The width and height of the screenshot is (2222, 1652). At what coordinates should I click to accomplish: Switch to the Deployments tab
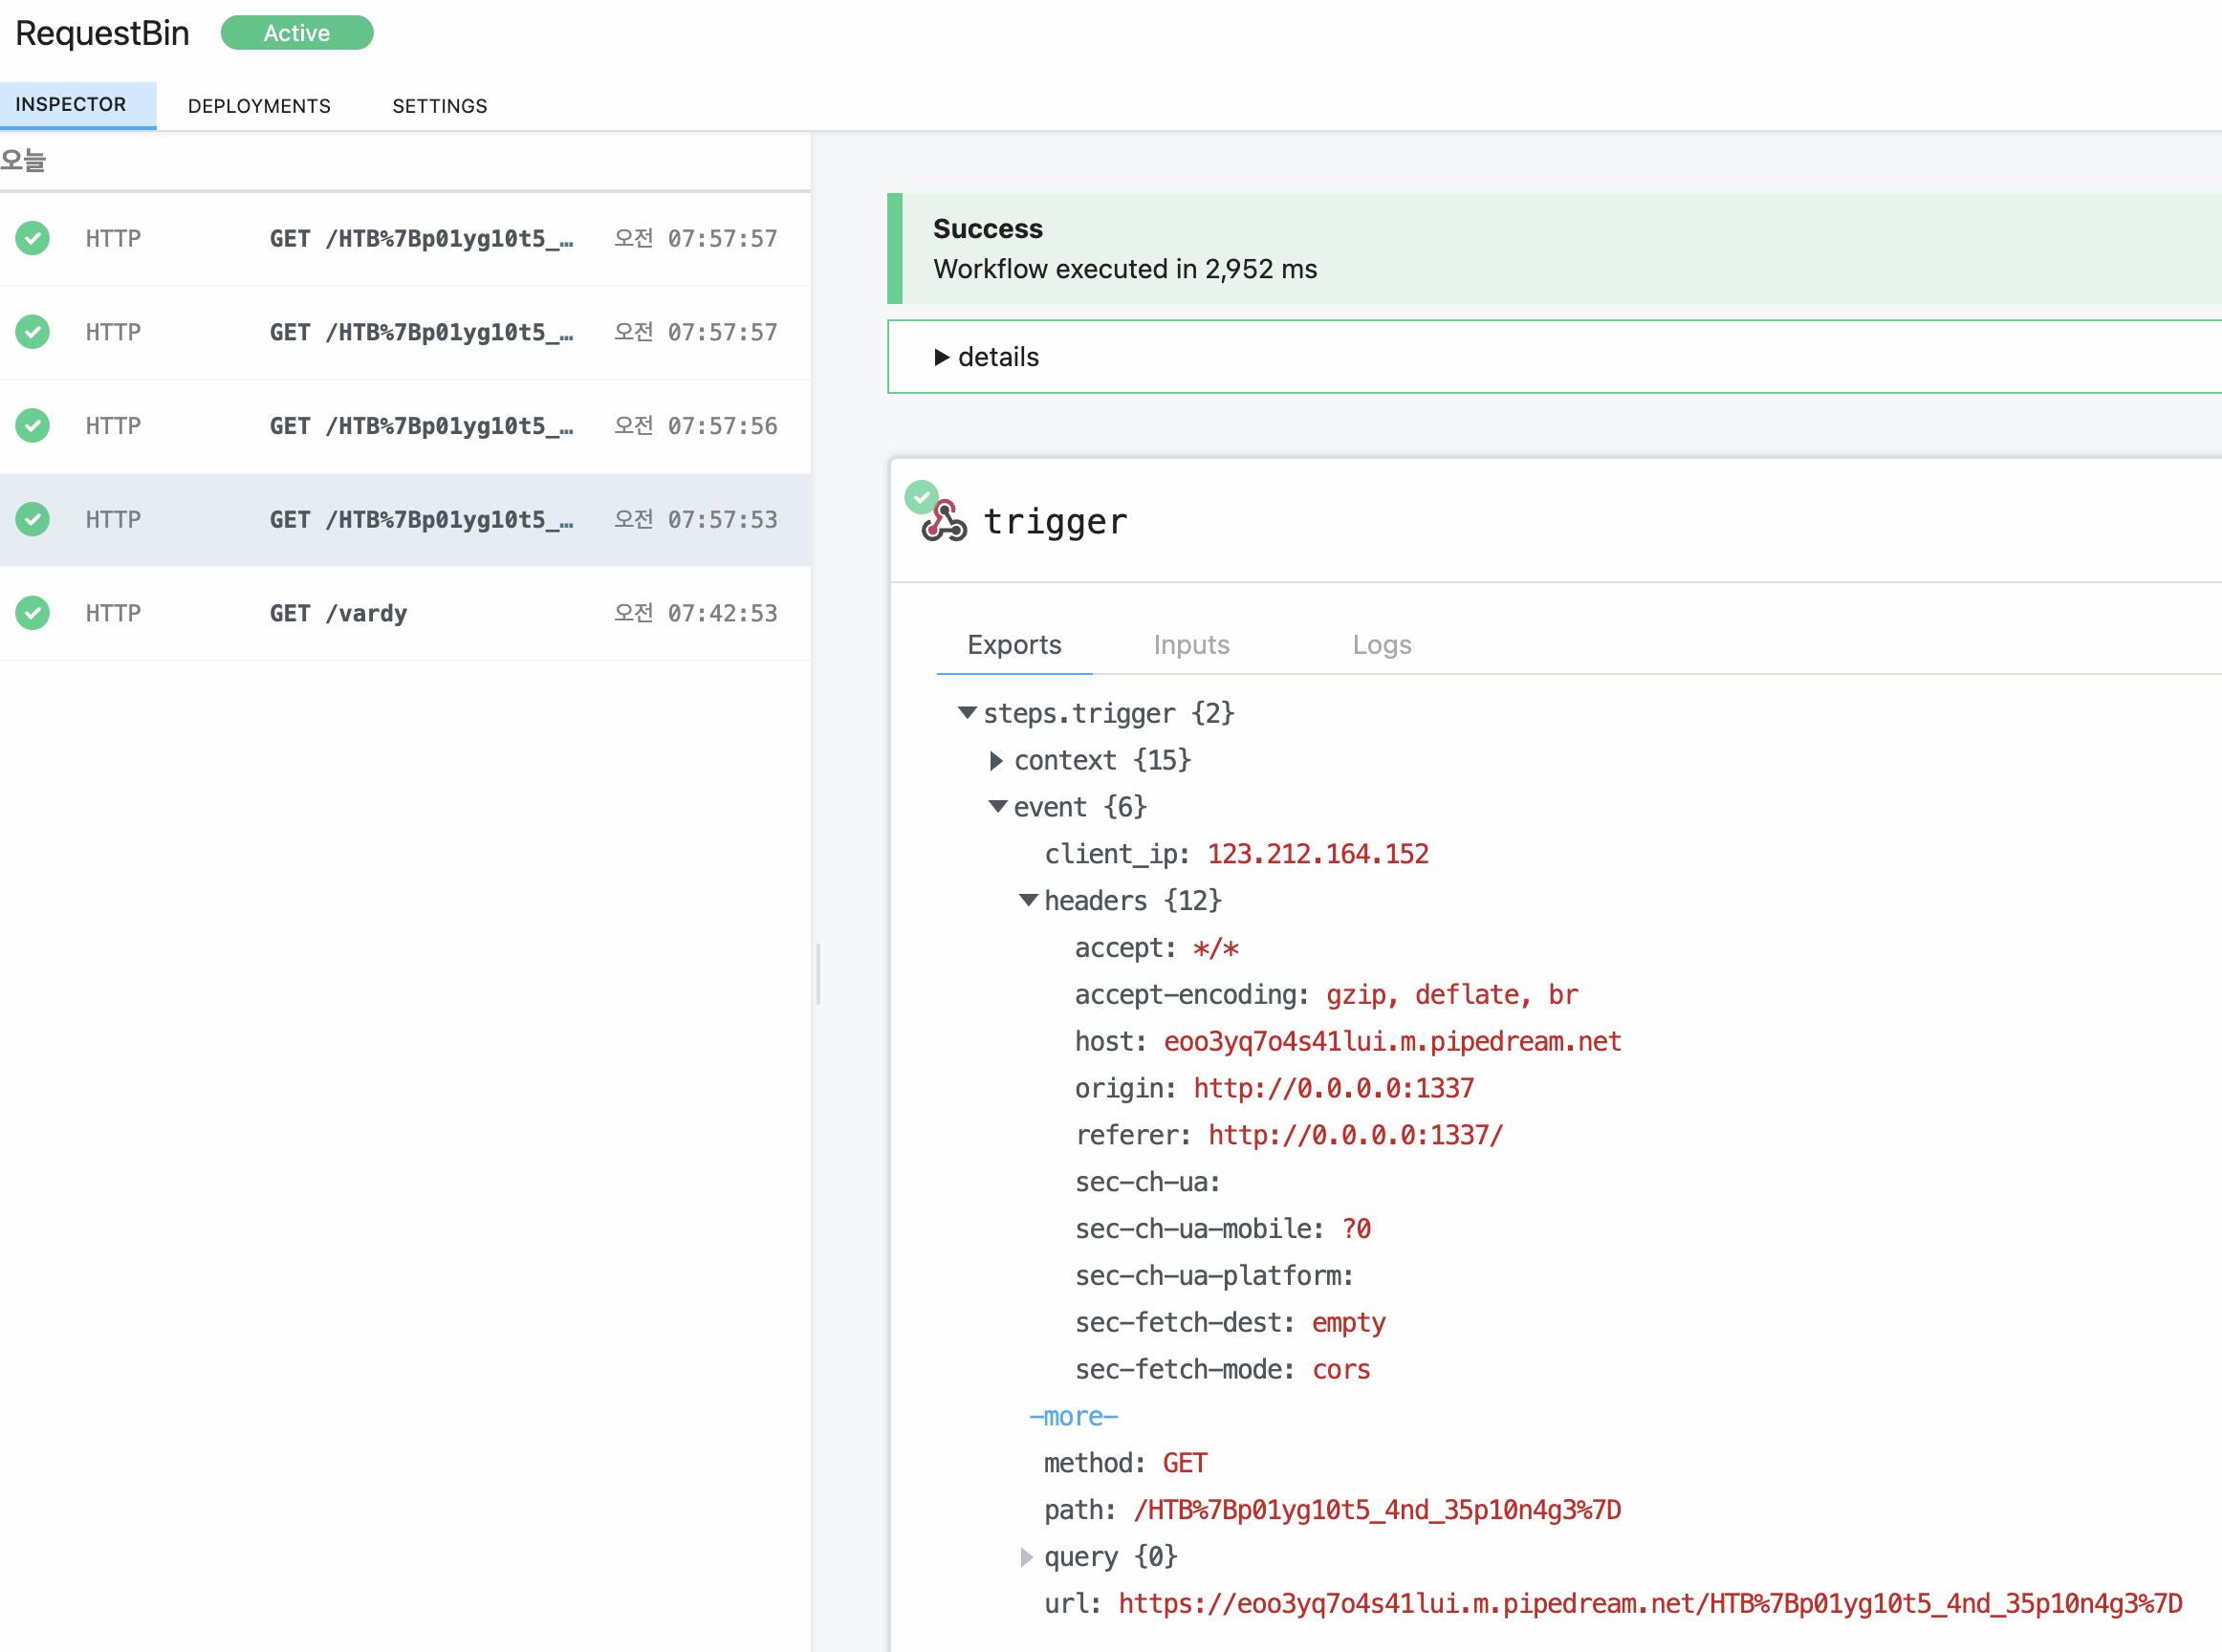[259, 106]
